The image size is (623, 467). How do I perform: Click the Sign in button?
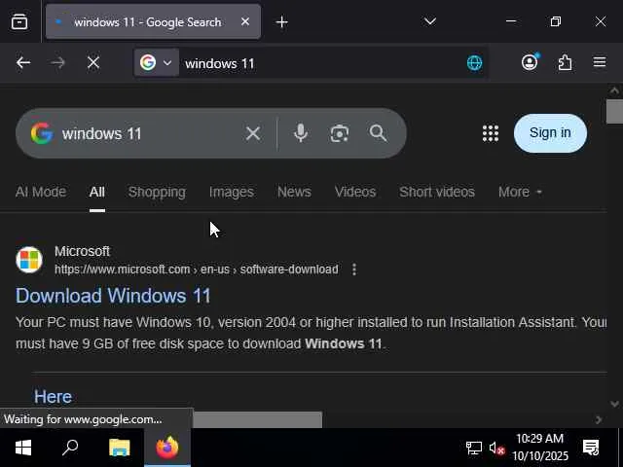tap(550, 133)
